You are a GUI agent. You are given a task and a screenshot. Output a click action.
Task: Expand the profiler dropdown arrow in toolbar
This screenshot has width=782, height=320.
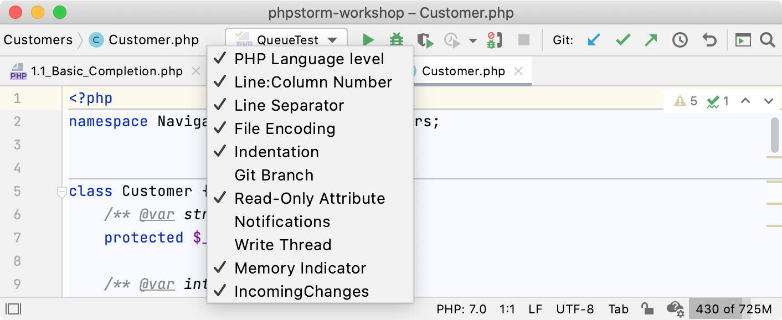pos(472,40)
